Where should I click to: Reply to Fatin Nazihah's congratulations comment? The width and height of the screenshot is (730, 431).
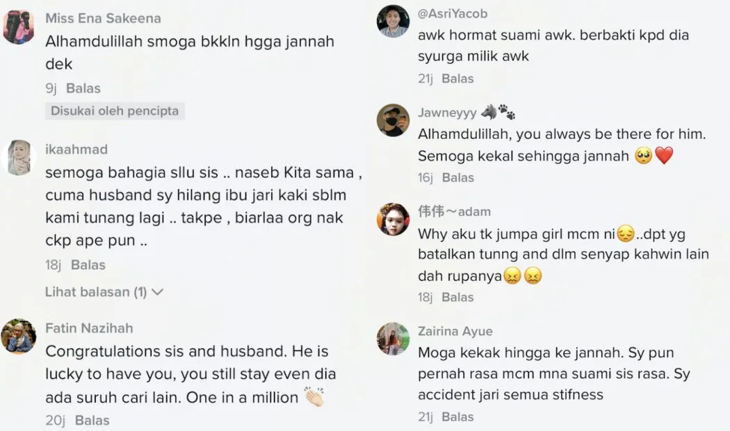click(92, 420)
